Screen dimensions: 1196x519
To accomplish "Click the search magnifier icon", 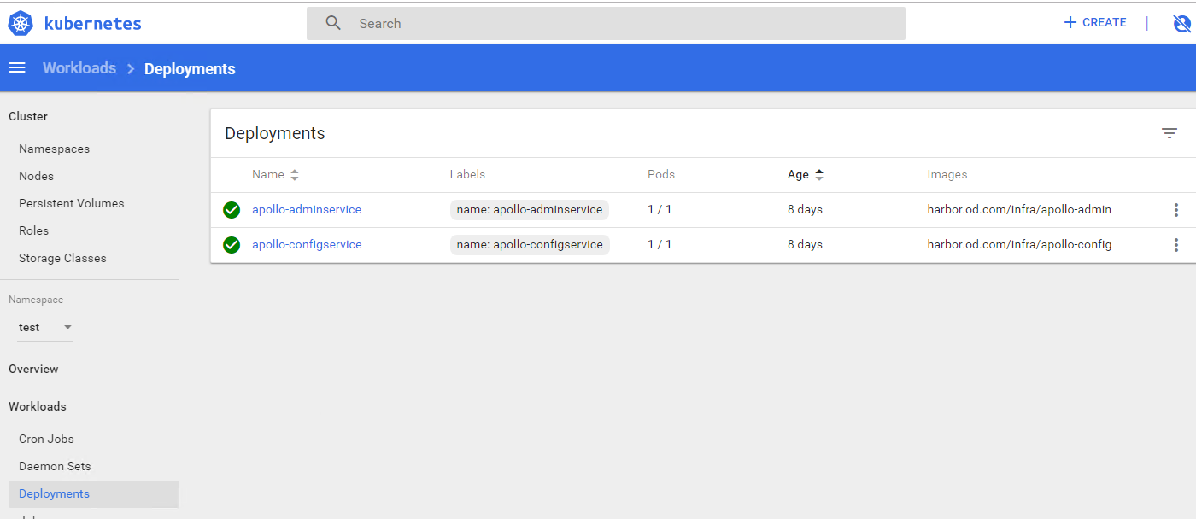I will click(334, 23).
